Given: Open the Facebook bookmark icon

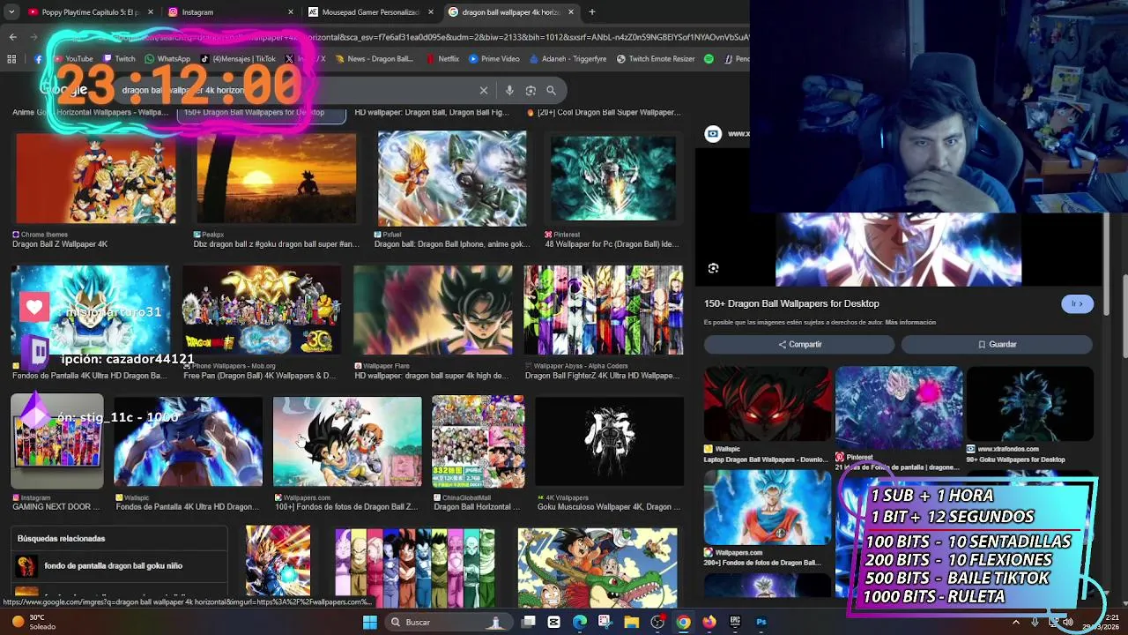Looking at the screenshot, I should (38, 59).
